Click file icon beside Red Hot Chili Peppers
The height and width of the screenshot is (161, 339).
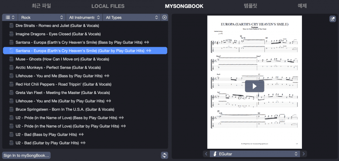11,84
